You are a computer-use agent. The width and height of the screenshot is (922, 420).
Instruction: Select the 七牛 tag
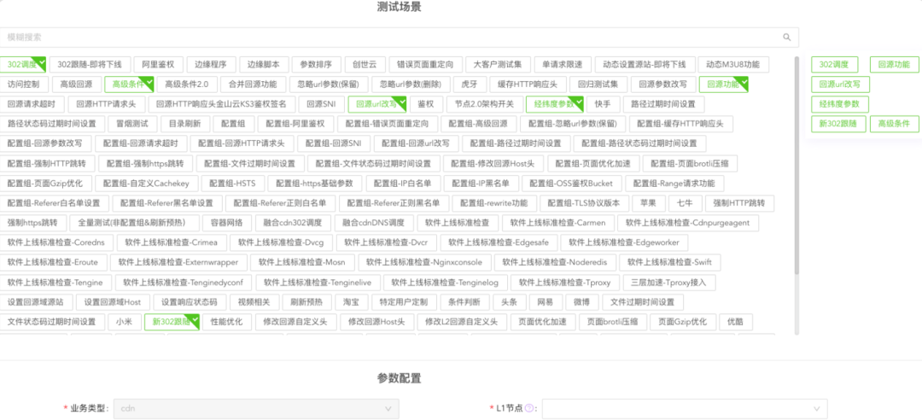(685, 203)
